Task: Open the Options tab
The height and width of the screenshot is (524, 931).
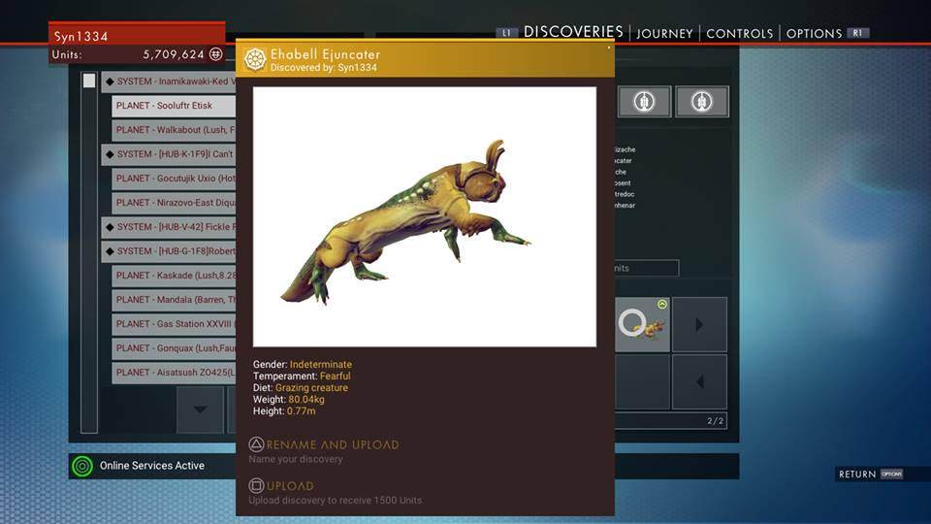Action: 814,33
